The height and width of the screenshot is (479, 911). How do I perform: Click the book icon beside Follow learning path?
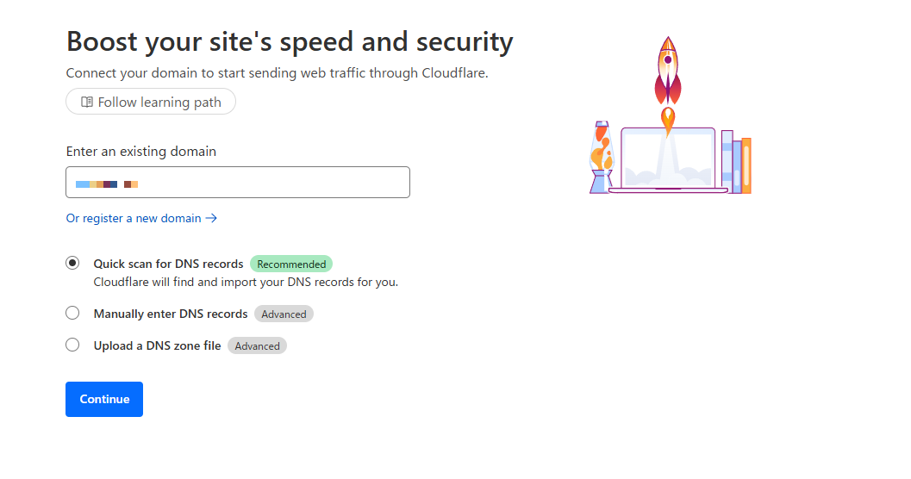point(86,103)
